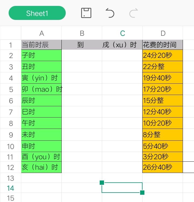Select the cell 寅（yin）时
This screenshot has width=194, height=202.
(41, 78)
